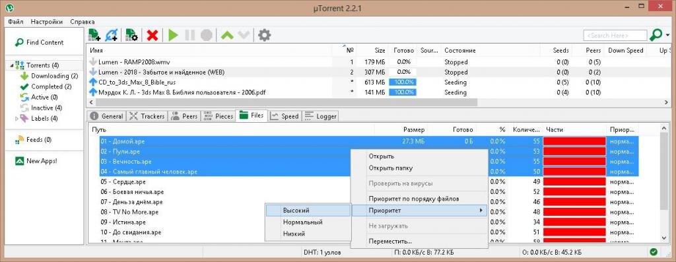Click the Create New Torrent icon

point(131,35)
